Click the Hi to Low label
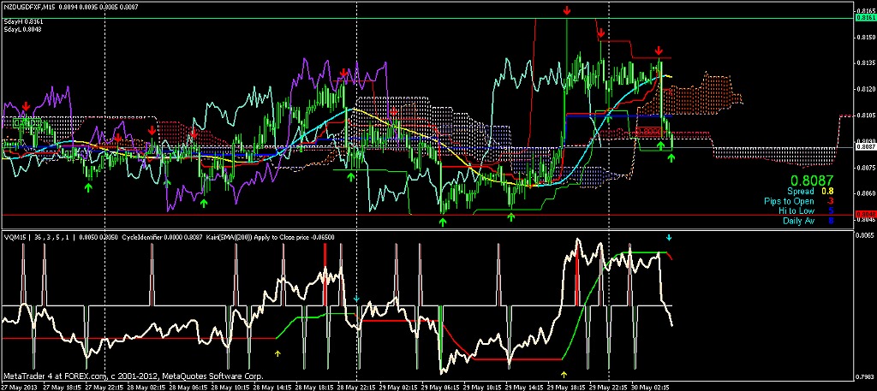This screenshot has width=877, height=391. pyautogui.click(x=796, y=211)
